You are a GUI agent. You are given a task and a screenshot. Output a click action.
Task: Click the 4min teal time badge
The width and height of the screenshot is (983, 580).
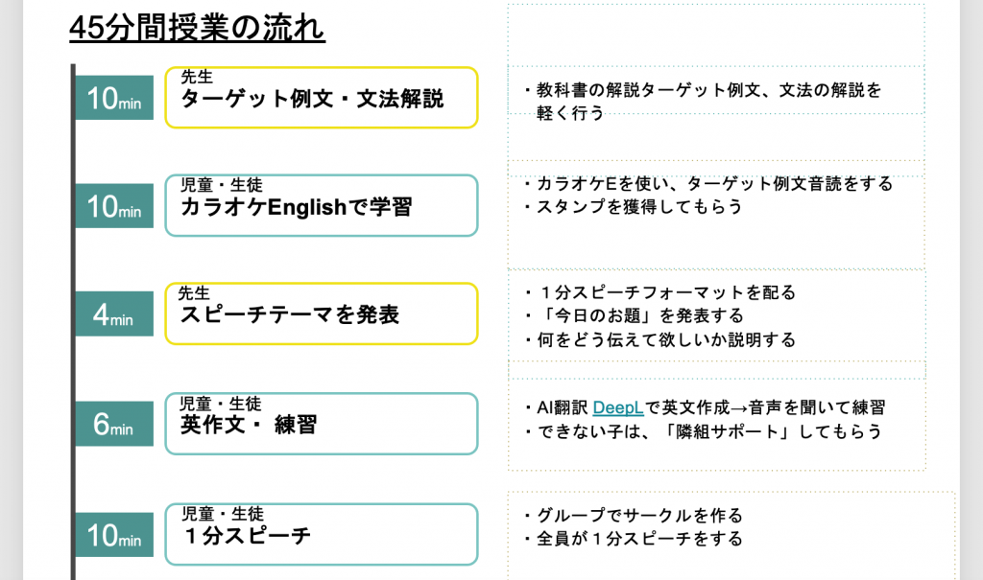click(x=114, y=313)
